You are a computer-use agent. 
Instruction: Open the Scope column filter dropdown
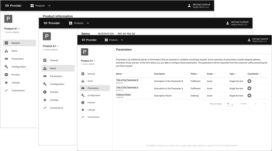pos(214,74)
